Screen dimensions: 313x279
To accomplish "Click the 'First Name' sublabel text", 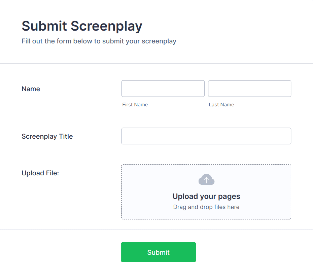I will [135, 105].
